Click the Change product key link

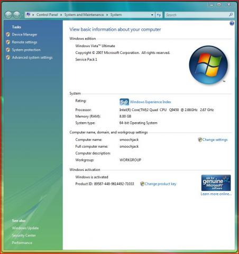160,184
